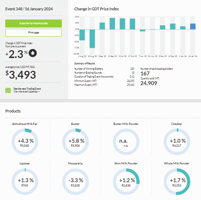
Task: Select the 19 Sep '23 chart bar
Action: [x=112, y=23]
